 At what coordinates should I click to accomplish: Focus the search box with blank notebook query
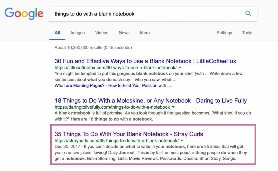(x=153, y=14)
